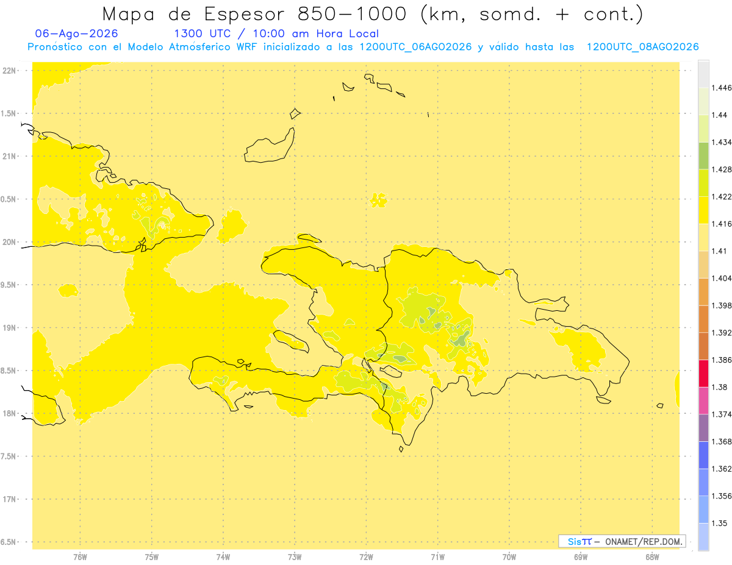Image resolution: width=732 pixels, height=565 pixels.
Task: Click the legend value "1.416"
Action: (x=722, y=224)
